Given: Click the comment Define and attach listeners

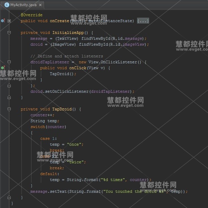Looking at the screenshot, I should (x=67, y=56).
